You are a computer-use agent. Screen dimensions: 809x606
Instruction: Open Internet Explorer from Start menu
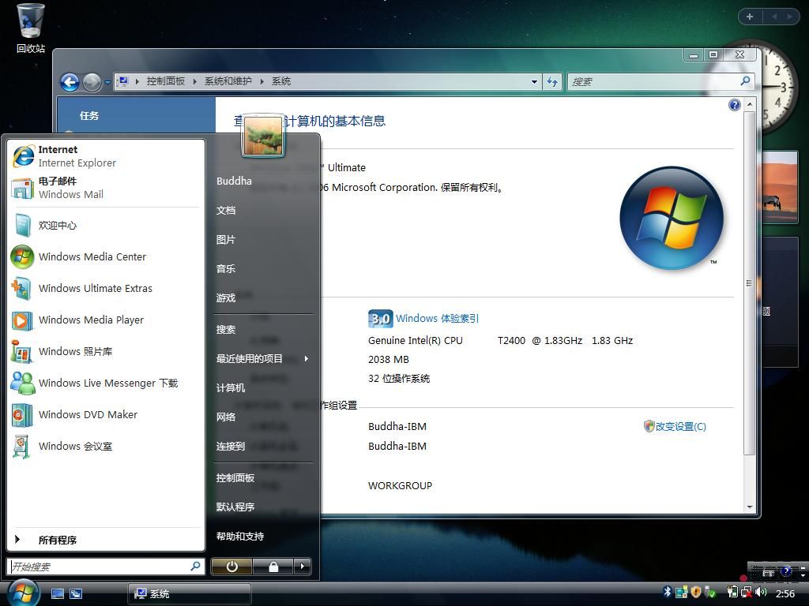tap(77, 155)
